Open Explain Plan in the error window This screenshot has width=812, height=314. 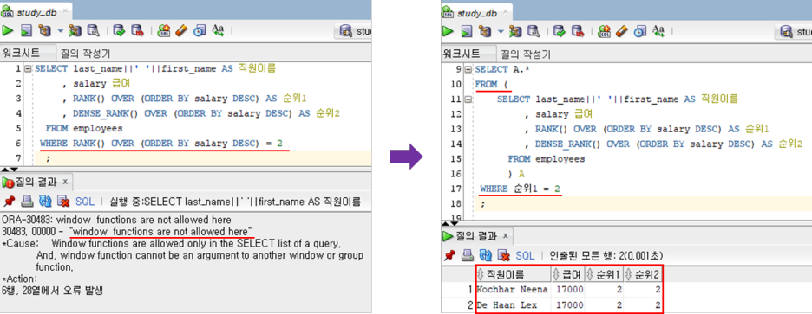tap(45, 30)
